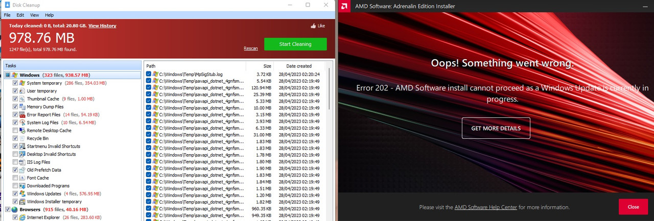Uncheck the MpSigStub.log file checkbox
Viewport: 654px width, 221px height.
tap(149, 75)
